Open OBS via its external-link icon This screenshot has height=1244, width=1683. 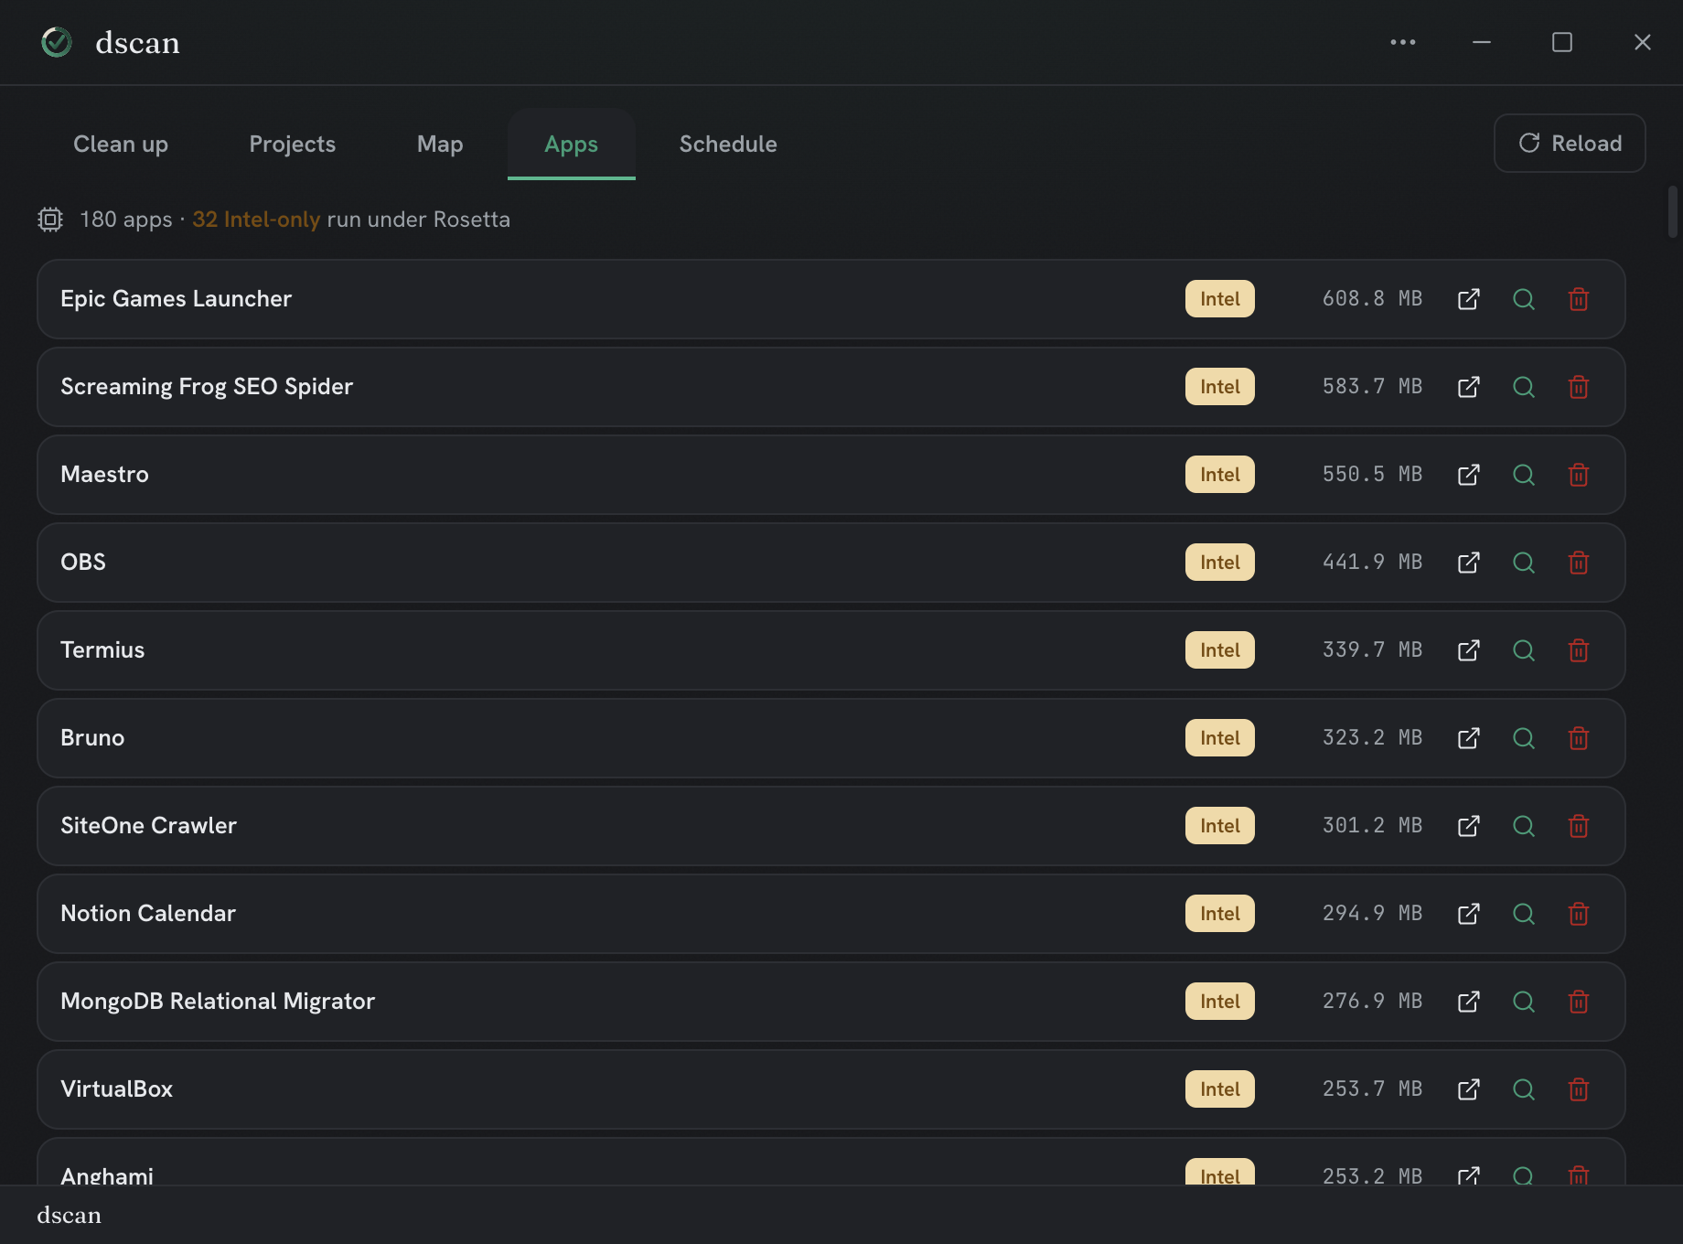tap(1468, 563)
